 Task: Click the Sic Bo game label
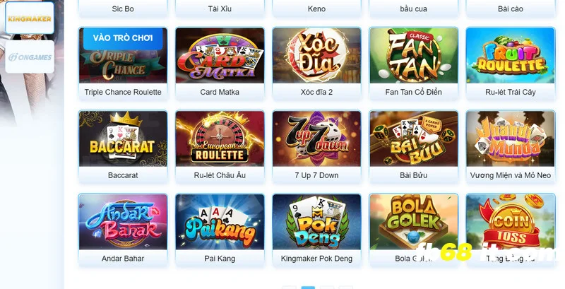(x=123, y=9)
